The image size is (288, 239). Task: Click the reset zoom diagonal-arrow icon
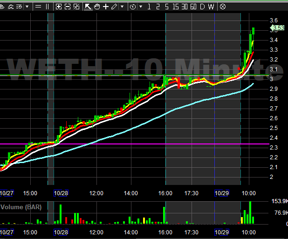(76, 7)
